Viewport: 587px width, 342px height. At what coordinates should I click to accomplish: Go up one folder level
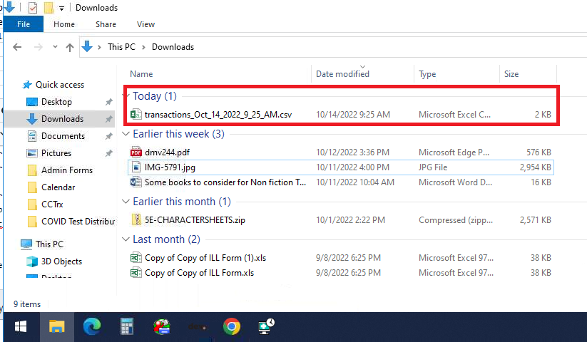pos(70,47)
